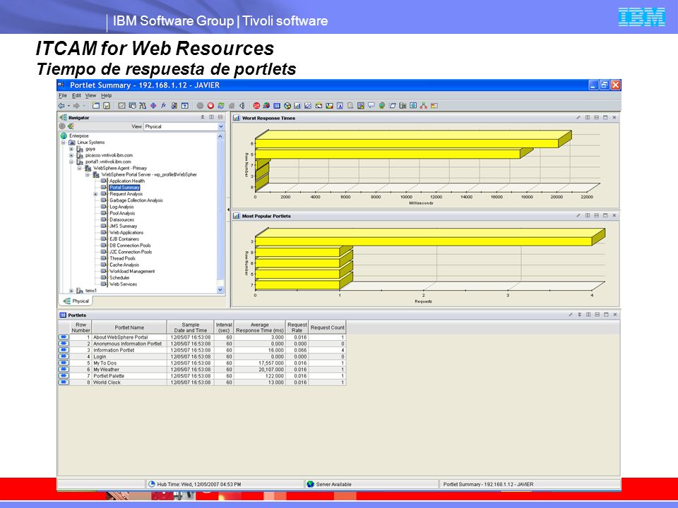Click the speaker sound toolbar icon
The height and width of the screenshot is (508, 678).
(x=242, y=106)
